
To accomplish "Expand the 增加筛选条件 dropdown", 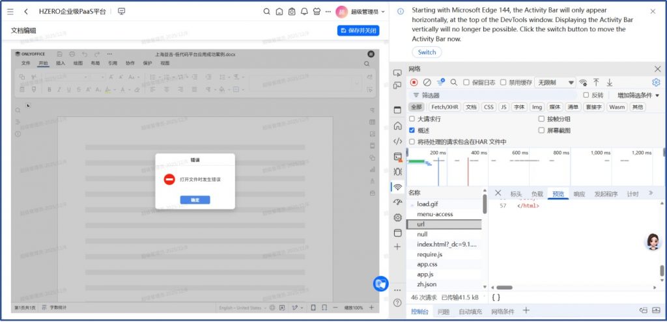I will (638, 95).
